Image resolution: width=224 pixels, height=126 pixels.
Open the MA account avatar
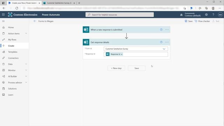pyautogui.click(x=220, y=15)
